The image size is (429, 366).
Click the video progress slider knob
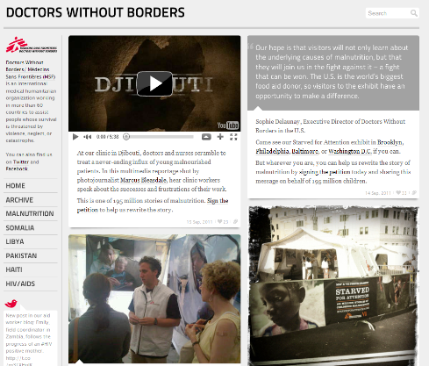[126, 137]
